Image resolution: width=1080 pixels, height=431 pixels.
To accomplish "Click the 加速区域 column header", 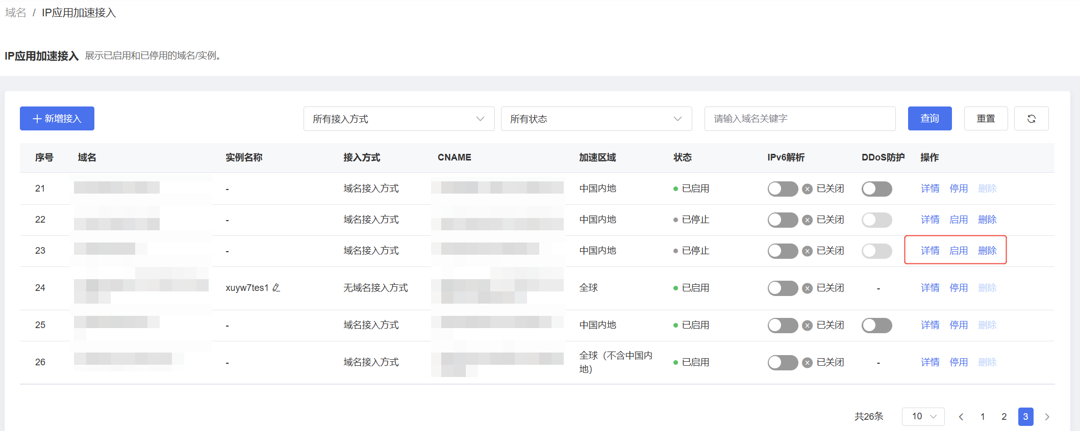I will click(x=597, y=158).
